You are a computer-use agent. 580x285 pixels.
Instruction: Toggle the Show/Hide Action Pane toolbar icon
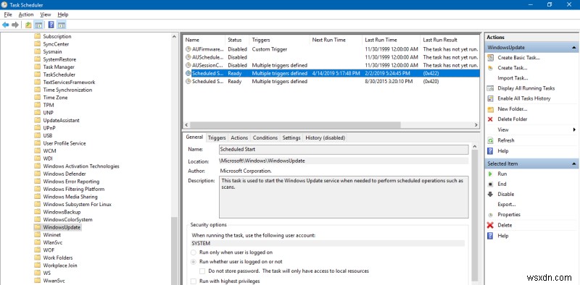click(62, 25)
